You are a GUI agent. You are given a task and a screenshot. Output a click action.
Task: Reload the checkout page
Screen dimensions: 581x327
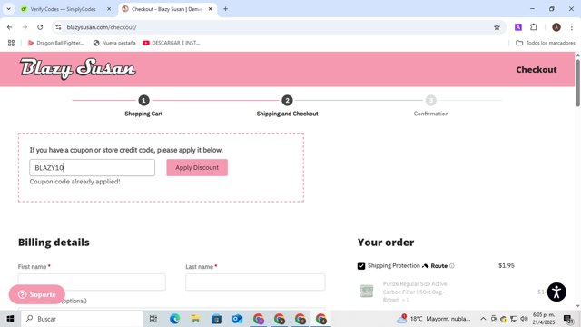tap(40, 27)
